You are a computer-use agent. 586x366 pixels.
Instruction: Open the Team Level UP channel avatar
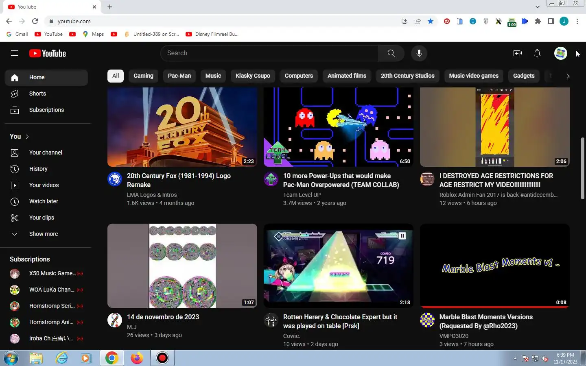point(271,179)
